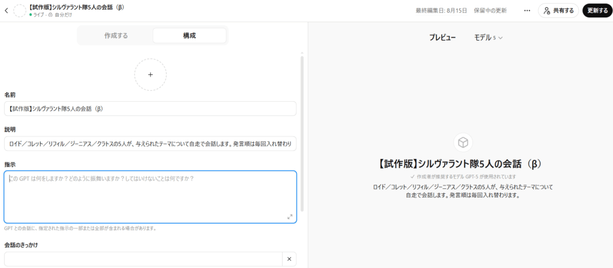Screen dimensions: 613x268
Task: Select the 構成 tab
Action: (189, 36)
